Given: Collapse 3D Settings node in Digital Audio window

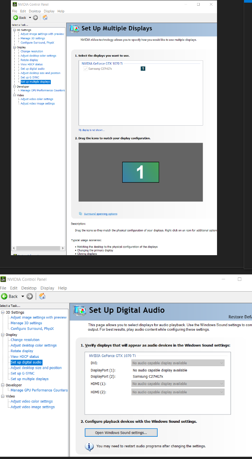Looking at the screenshot, I should (x=3, y=313).
